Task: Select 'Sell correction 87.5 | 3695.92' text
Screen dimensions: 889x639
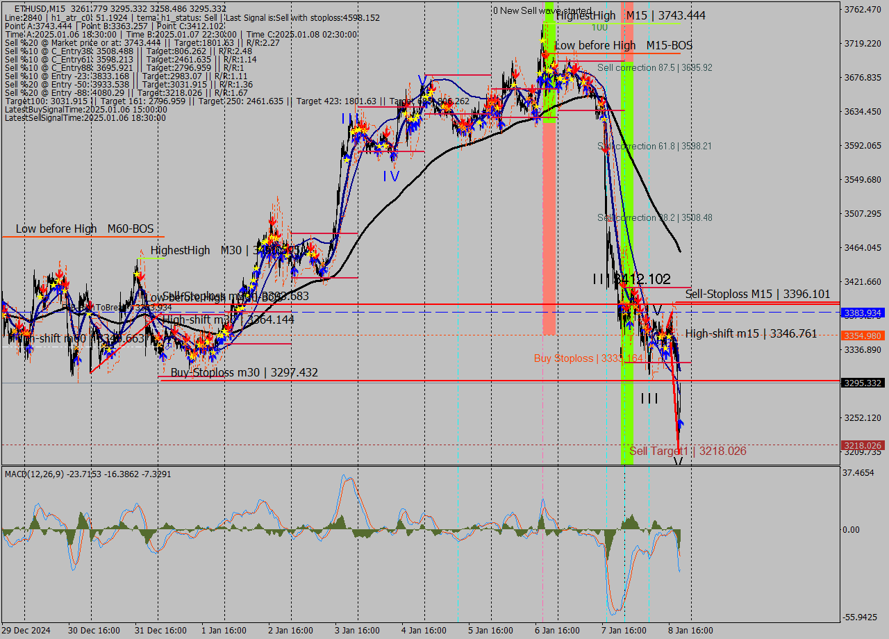Action: pyautogui.click(x=654, y=68)
